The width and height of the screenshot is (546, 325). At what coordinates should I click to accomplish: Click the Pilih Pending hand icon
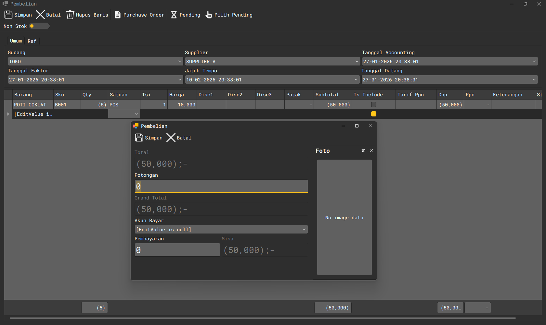209,15
